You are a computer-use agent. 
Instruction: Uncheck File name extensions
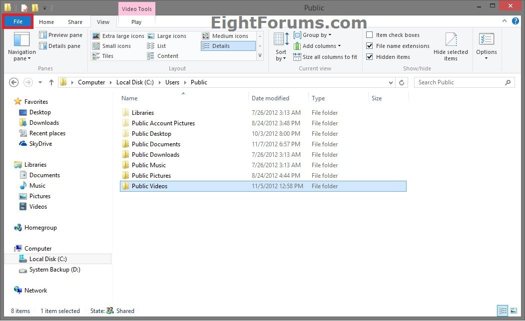point(370,46)
